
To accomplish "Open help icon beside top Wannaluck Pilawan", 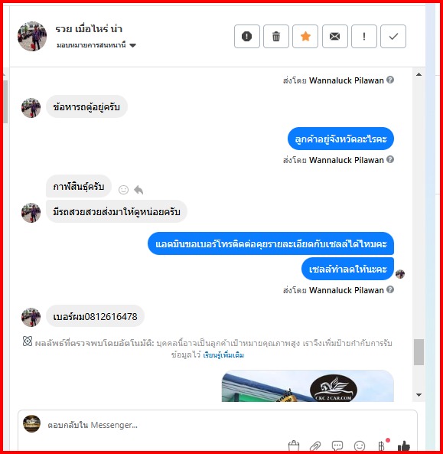I will (390, 80).
